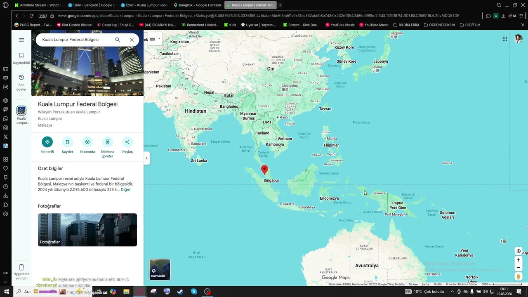Screen dimensions: 528x297
Task: Open browser extensions icon
Action: click(x=488, y=16)
